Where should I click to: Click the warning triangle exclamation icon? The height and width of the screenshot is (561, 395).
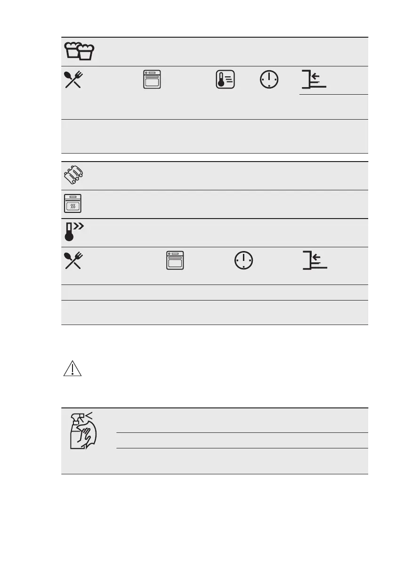73,368
